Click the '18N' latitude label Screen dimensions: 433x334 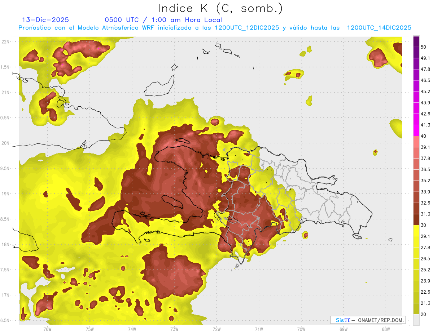point(6,244)
